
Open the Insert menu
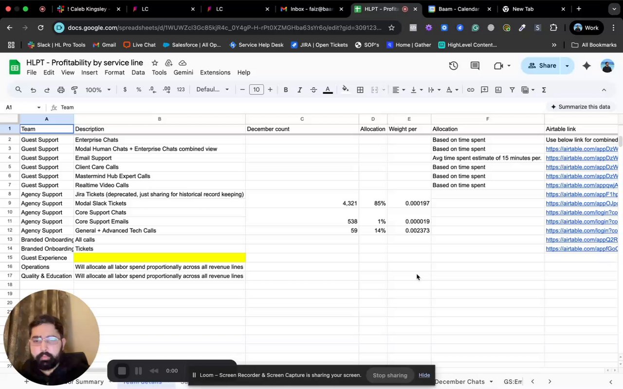pos(90,72)
